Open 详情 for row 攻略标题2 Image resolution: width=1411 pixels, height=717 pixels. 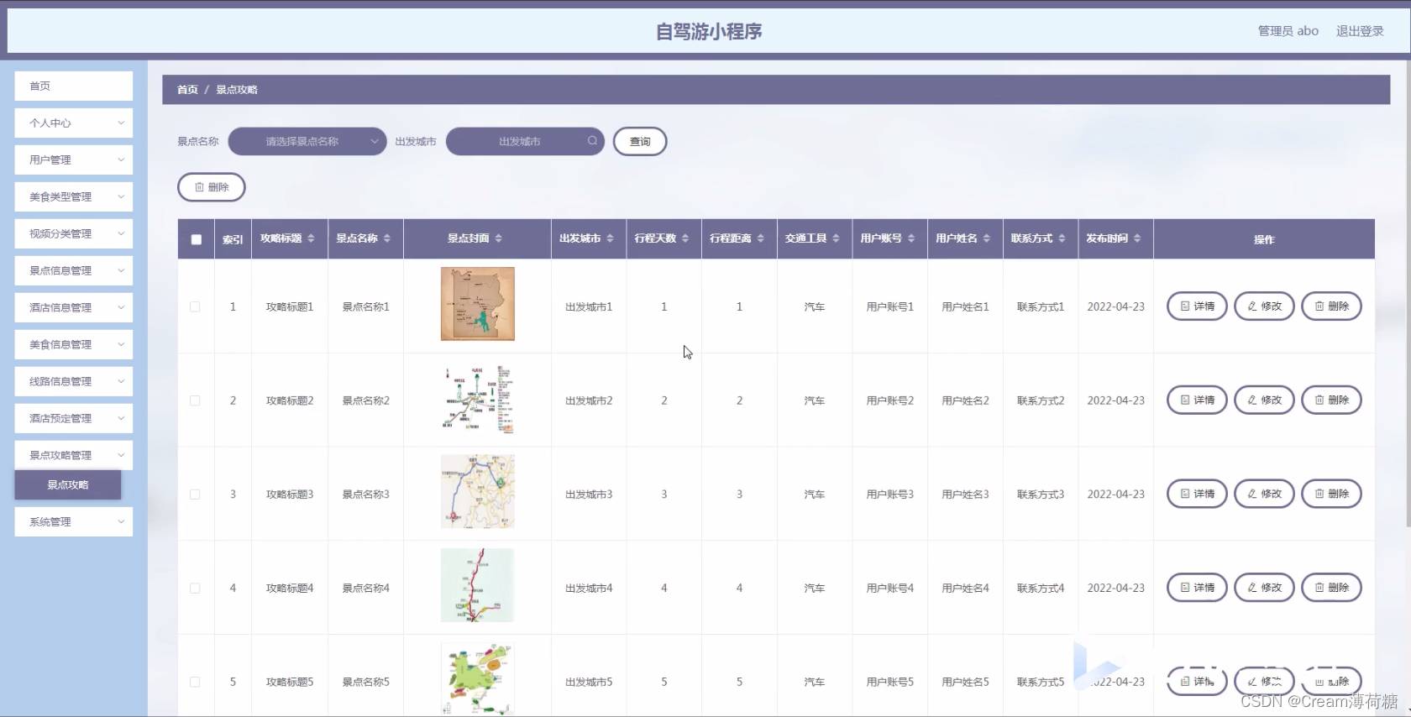(x=1197, y=400)
